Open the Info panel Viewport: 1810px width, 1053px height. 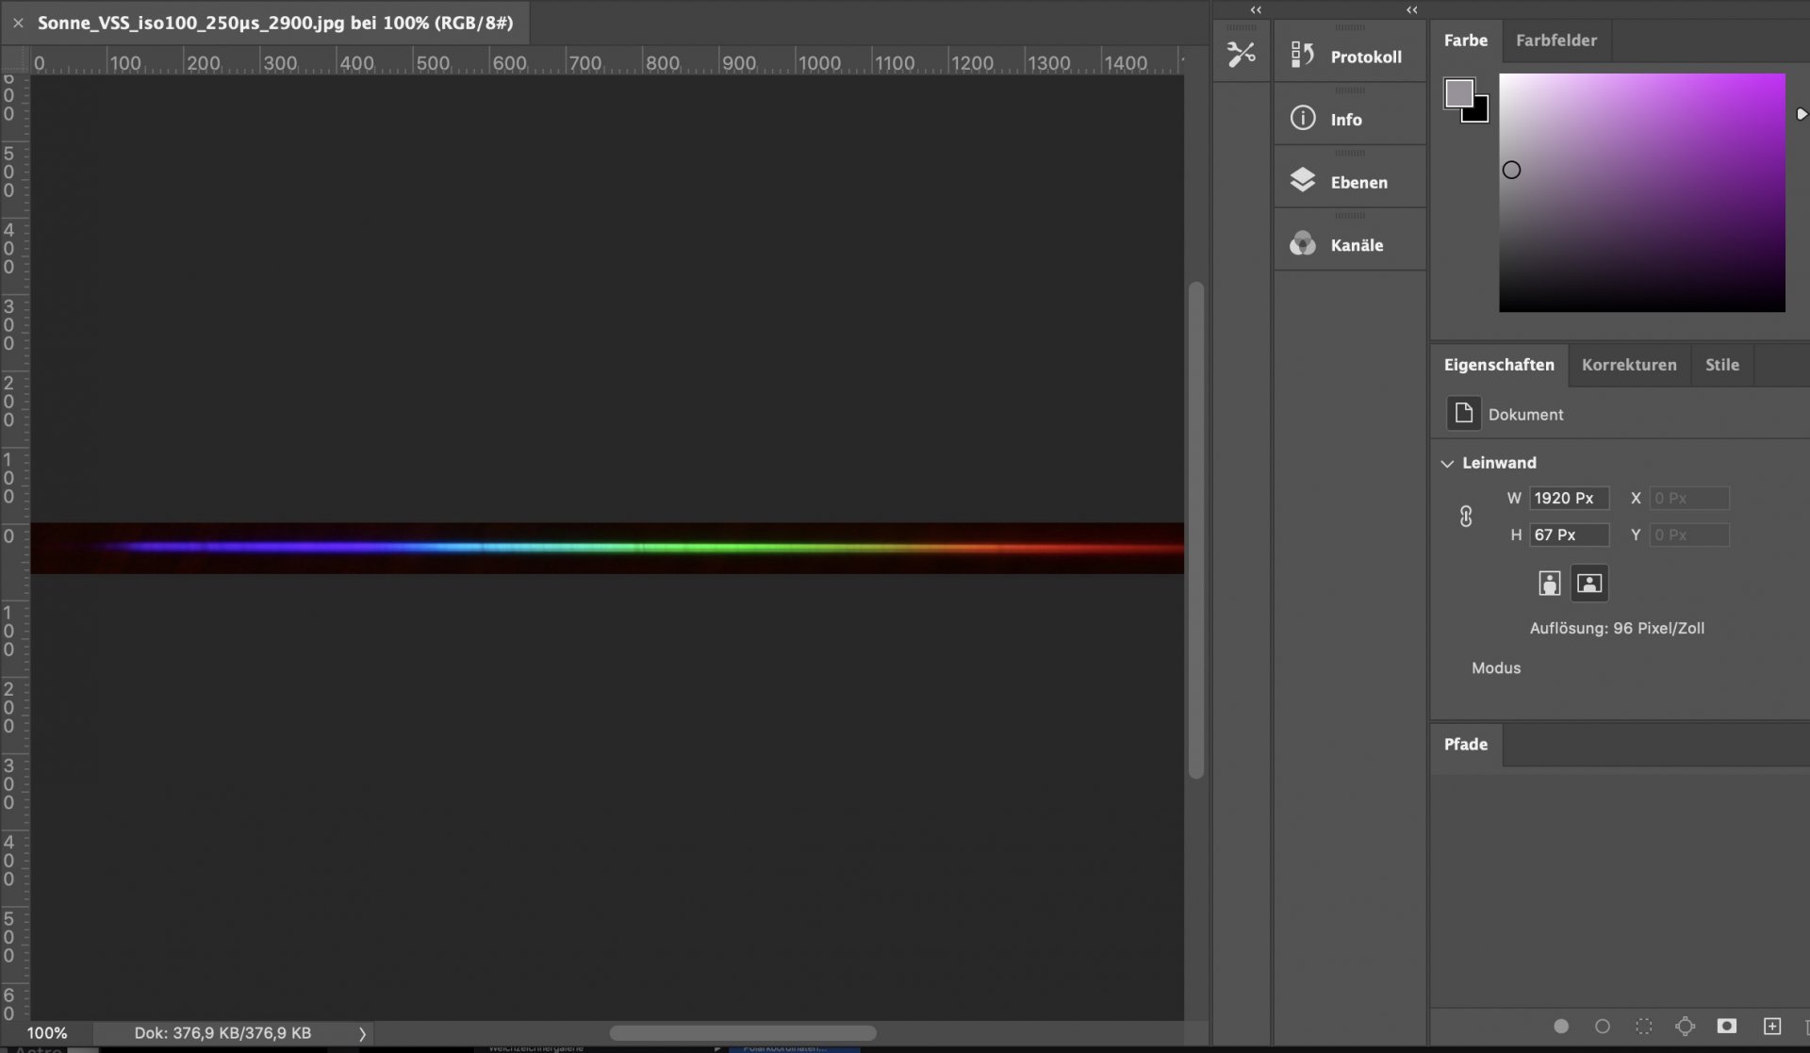pos(1349,119)
